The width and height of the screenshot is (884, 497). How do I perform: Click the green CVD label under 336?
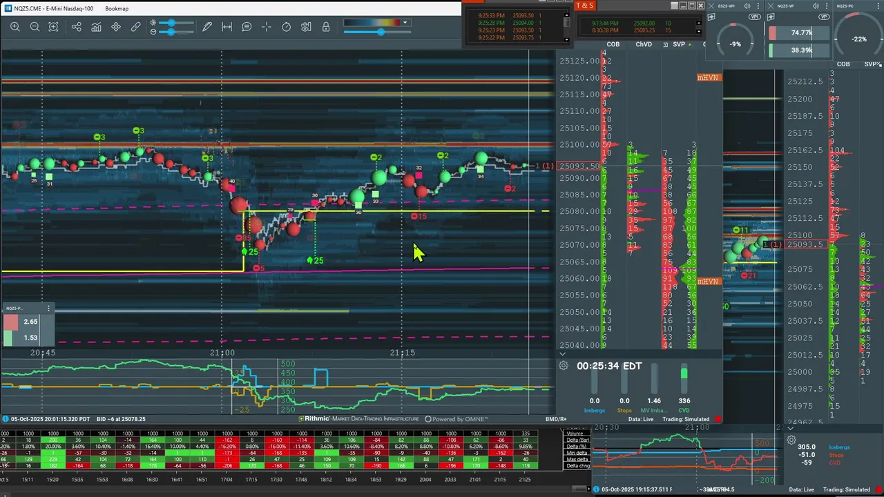point(684,410)
